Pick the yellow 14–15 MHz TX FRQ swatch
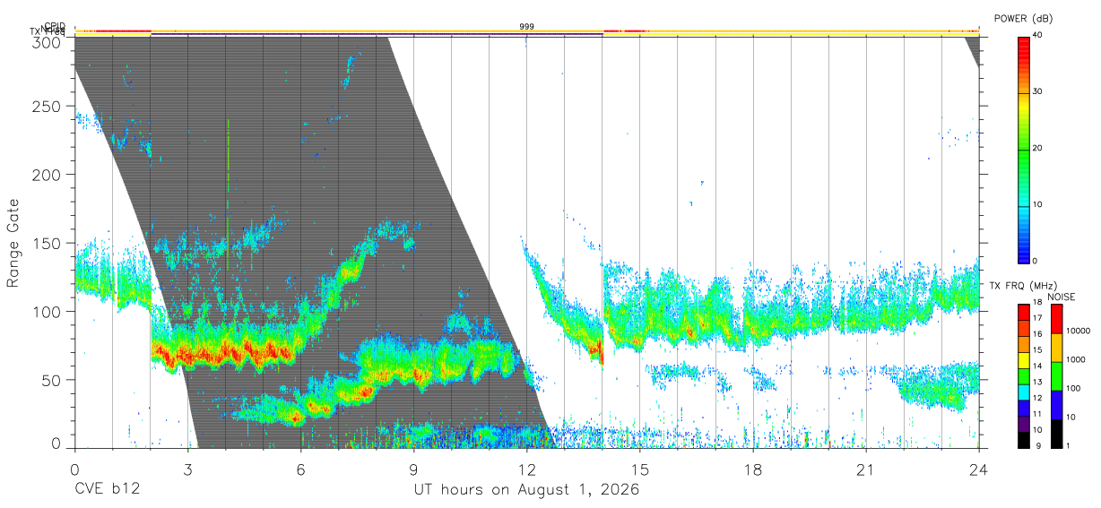Image resolution: width=1101 pixels, height=508 pixels. pos(1023,358)
